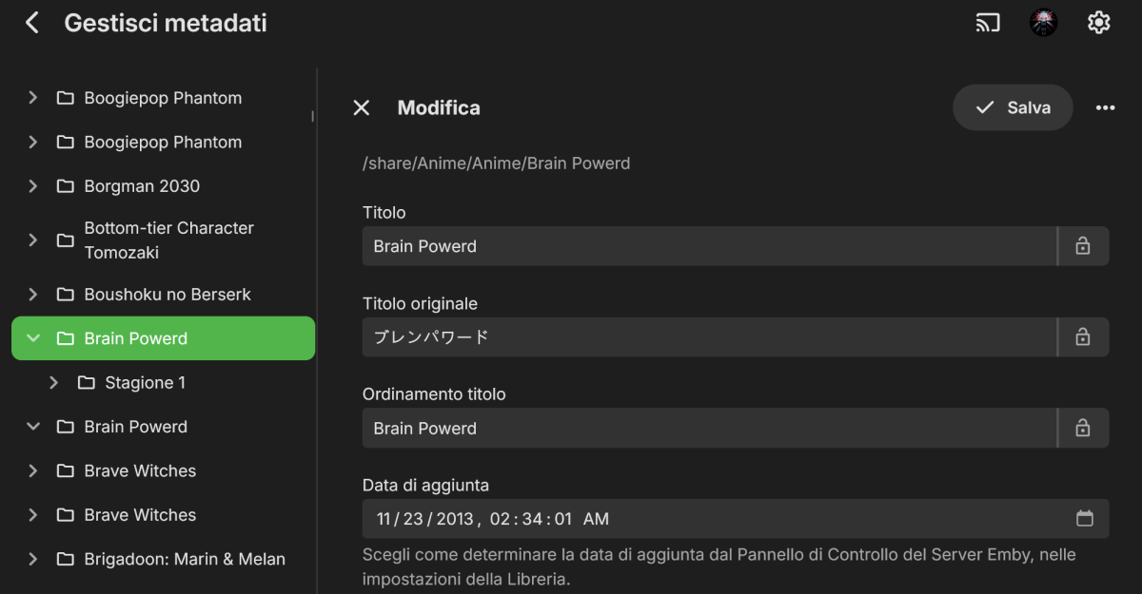Close the Modifica editor with the X
This screenshot has height=594, width=1142.
pyautogui.click(x=362, y=107)
